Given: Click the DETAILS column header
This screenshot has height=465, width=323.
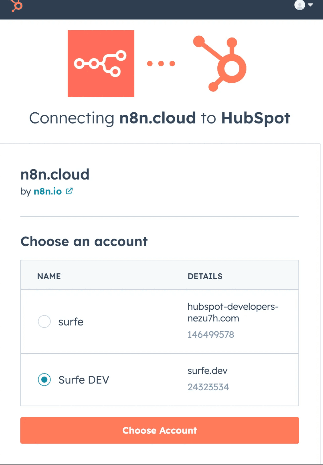Looking at the screenshot, I should [205, 276].
